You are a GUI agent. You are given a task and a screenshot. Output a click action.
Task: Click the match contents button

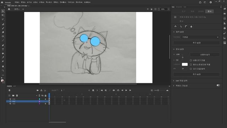205,54
